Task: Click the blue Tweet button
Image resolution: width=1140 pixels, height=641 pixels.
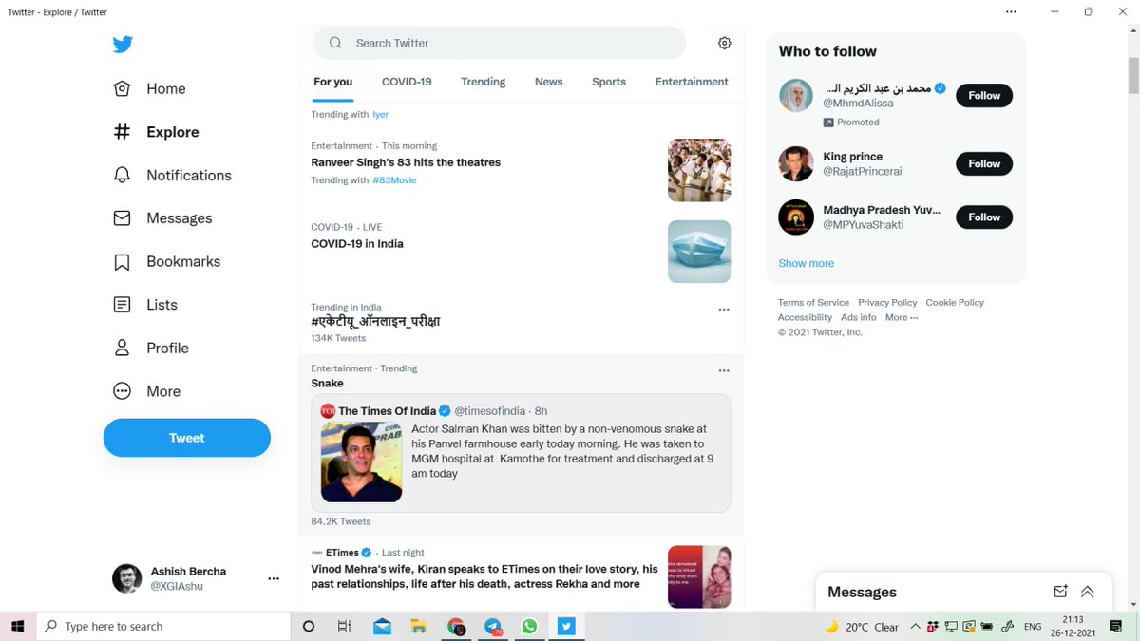Action: pyautogui.click(x=187, y=438)
